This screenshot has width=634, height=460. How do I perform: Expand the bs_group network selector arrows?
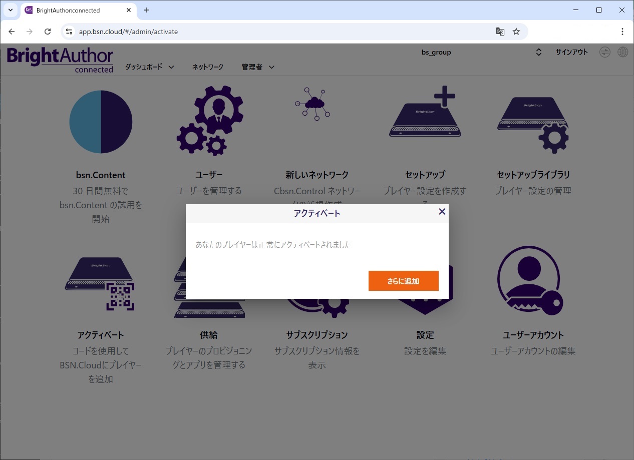pos(539,52)
